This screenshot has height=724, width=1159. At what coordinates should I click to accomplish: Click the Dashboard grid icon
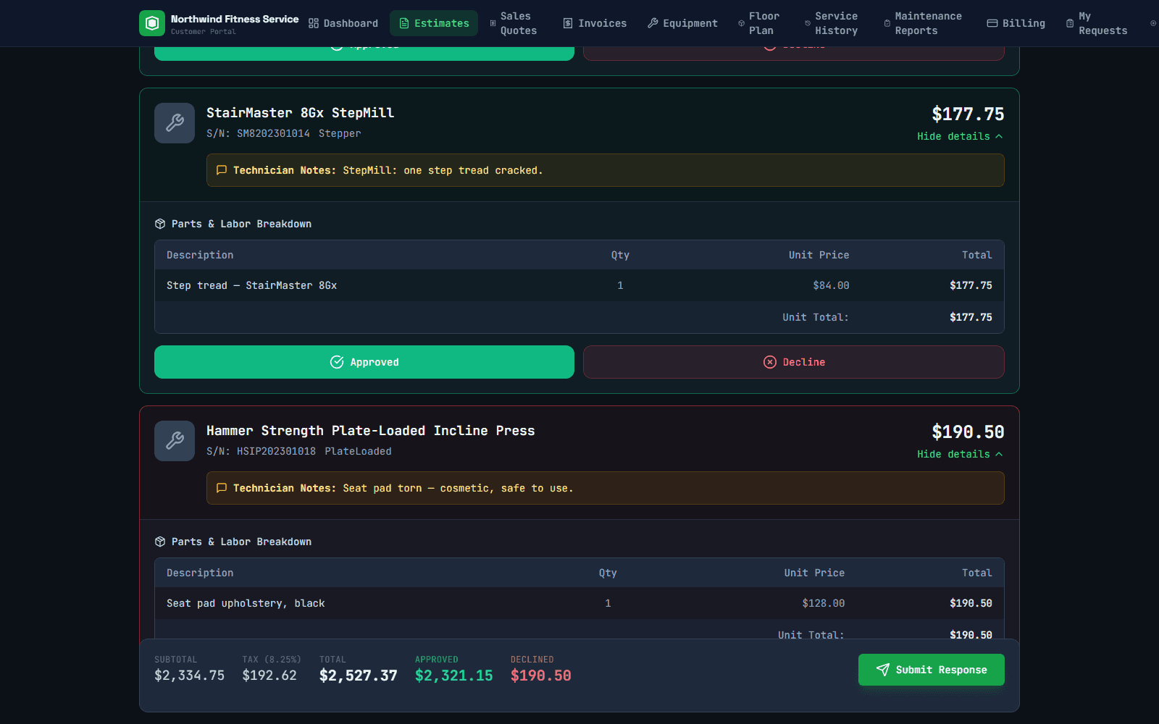point(314,23)
